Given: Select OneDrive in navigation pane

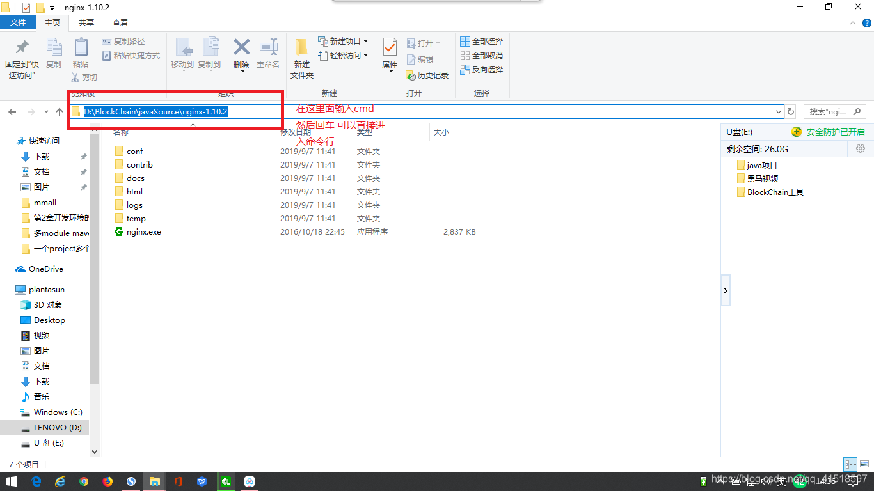Looking at the screenshot, I should (x=46, y=269).
